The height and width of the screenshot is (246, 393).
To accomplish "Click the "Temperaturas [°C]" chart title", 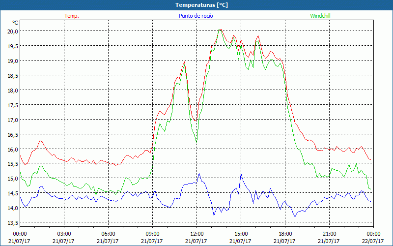I will (x=196, y=4).
